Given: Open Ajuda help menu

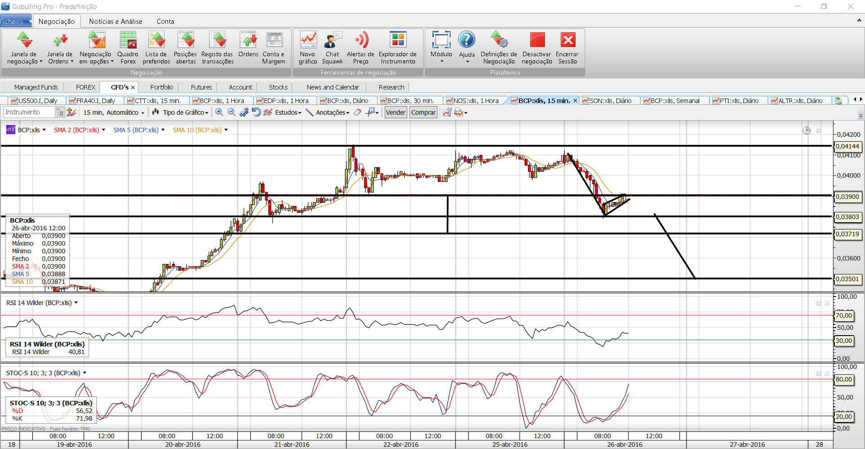Looking at the screenshot, I should click(x=467, y=47).
